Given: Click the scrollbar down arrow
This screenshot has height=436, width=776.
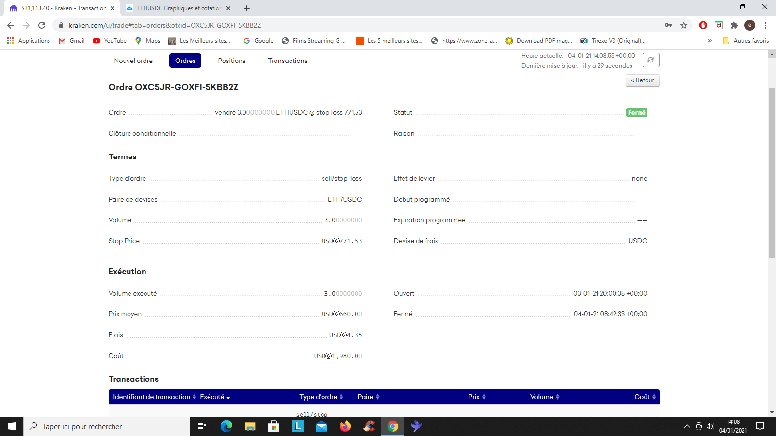Looking at the screenshot, I should (772, 412).
